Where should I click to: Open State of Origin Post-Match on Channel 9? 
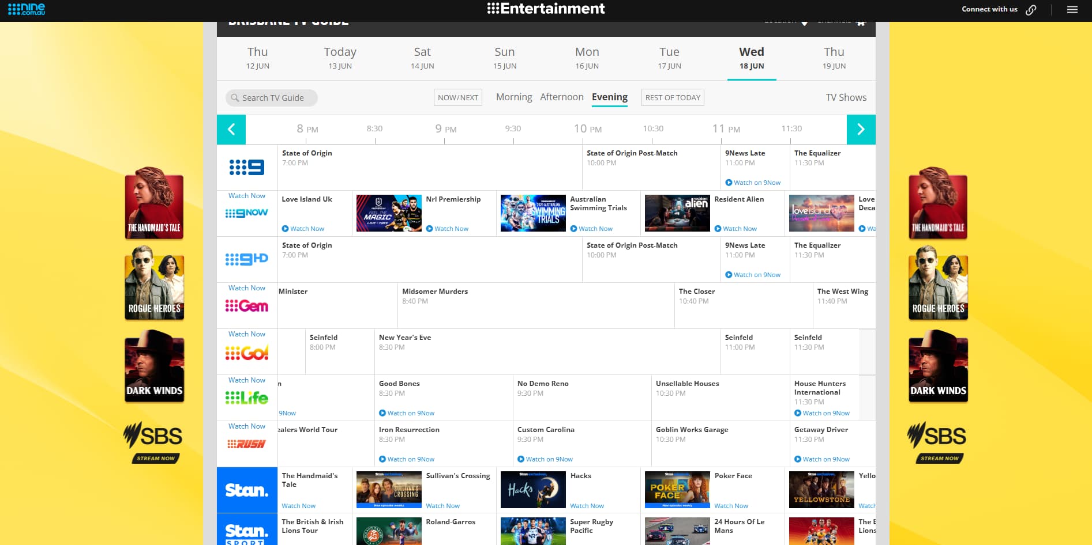[x=651, y=167]
